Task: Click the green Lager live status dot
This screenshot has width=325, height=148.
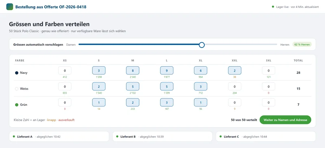Action: point(273,7)
